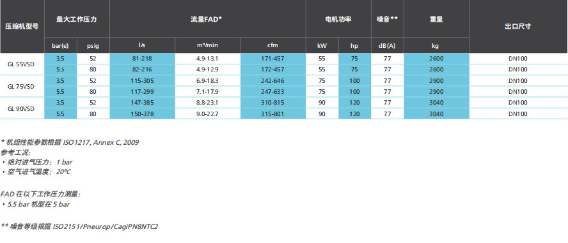Click the ISO2151/Pneurop/CagiPN8NTC2 footnote
This screenshot has width=568, height=243.
coord(79,227)
